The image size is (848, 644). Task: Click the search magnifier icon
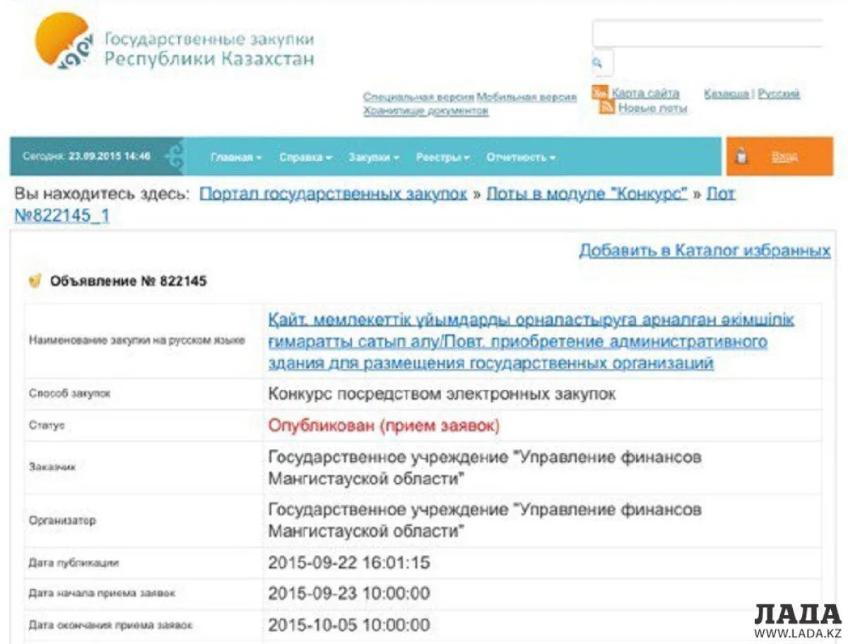[x=599, y=64]
